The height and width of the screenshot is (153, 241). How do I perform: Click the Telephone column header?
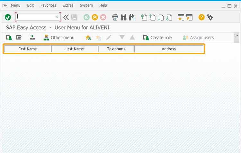[116, 49]
